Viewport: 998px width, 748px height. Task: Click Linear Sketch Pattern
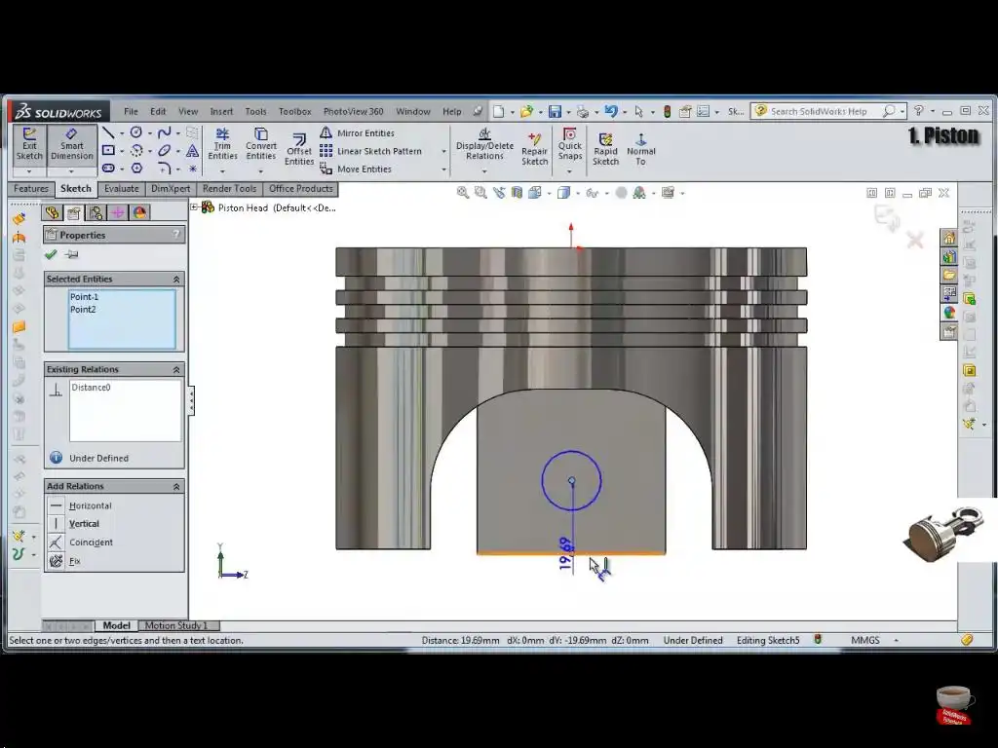click(x=371, y=151)
